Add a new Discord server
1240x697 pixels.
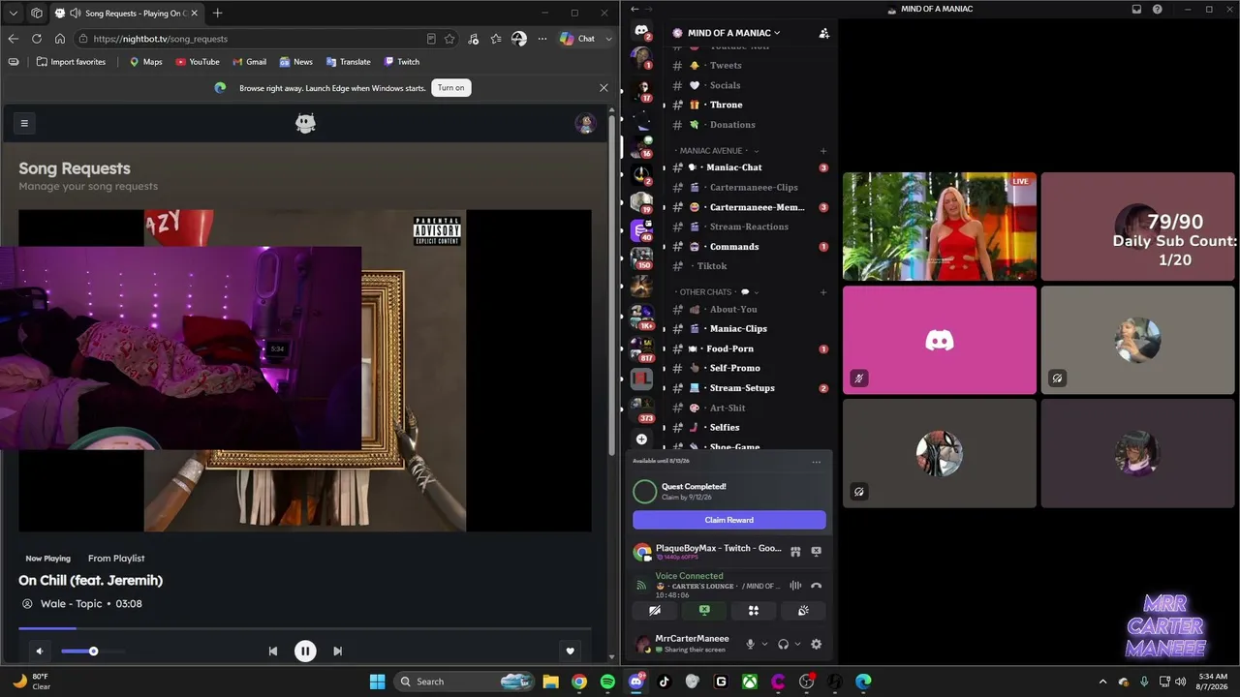point(641,439)
